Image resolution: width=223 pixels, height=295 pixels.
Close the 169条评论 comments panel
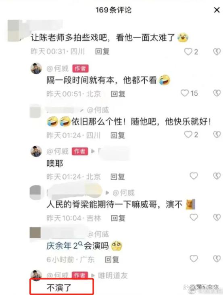(x=217, y=10)
